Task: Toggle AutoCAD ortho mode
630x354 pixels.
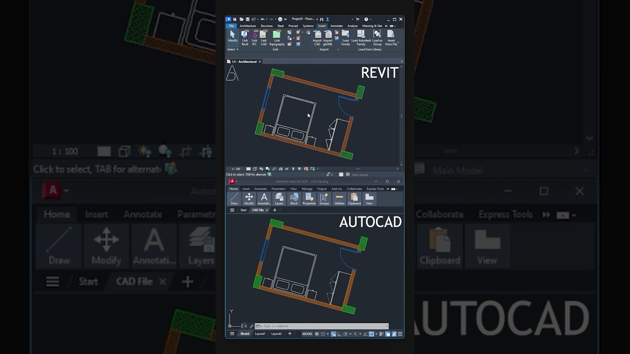Action: 340,334
